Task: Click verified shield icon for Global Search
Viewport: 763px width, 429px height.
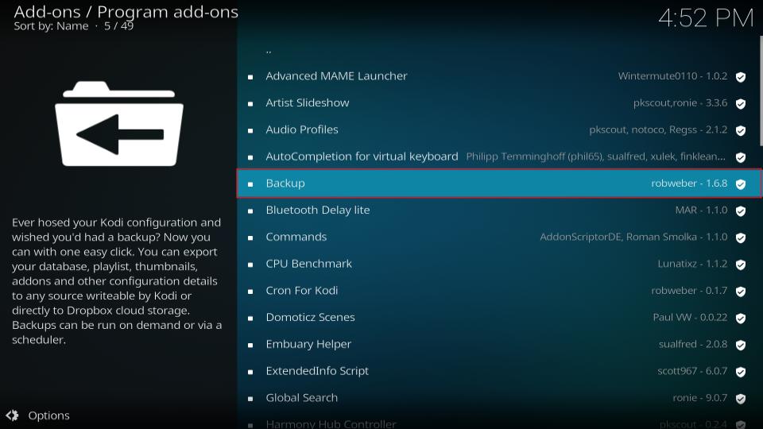Action: tap(741, 398)
